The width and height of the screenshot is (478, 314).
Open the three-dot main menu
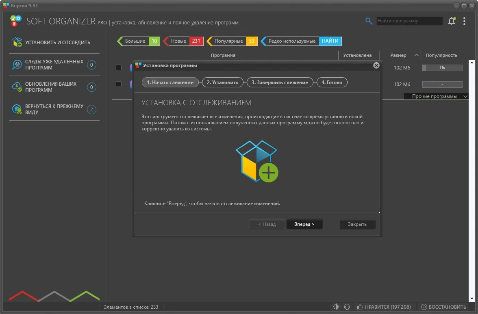pos(464,21)
